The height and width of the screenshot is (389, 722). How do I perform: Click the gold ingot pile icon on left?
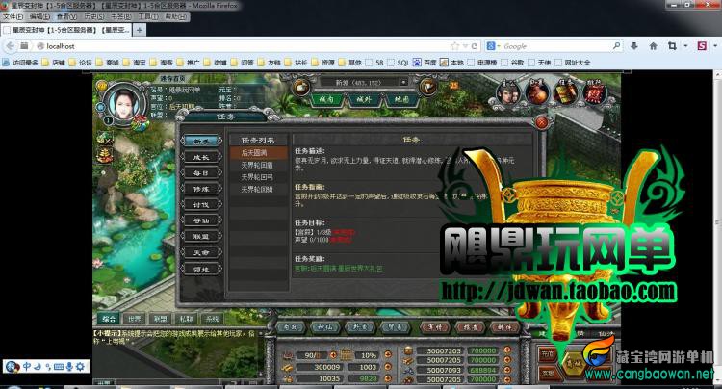pos(105,155)
